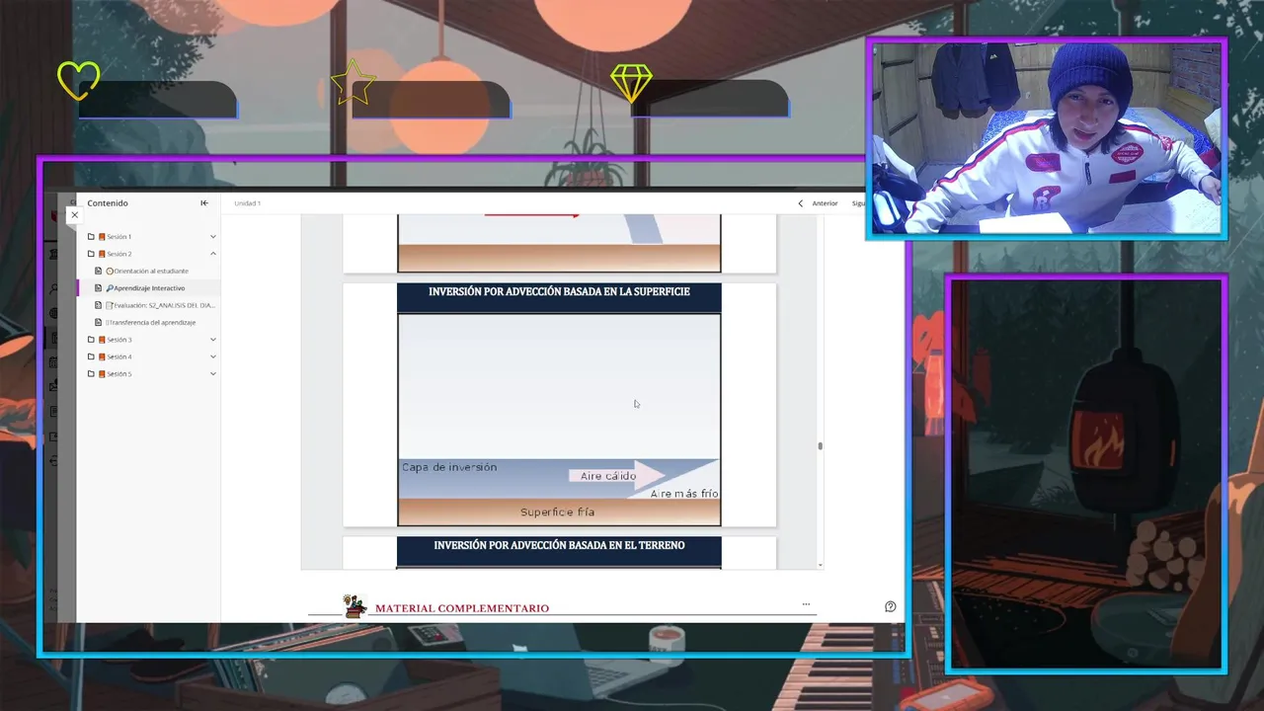This screenshot has height=711, width=1264.
Task: Collapse the Contenido sidebar using arrow icon
Action: pos(204,203)
